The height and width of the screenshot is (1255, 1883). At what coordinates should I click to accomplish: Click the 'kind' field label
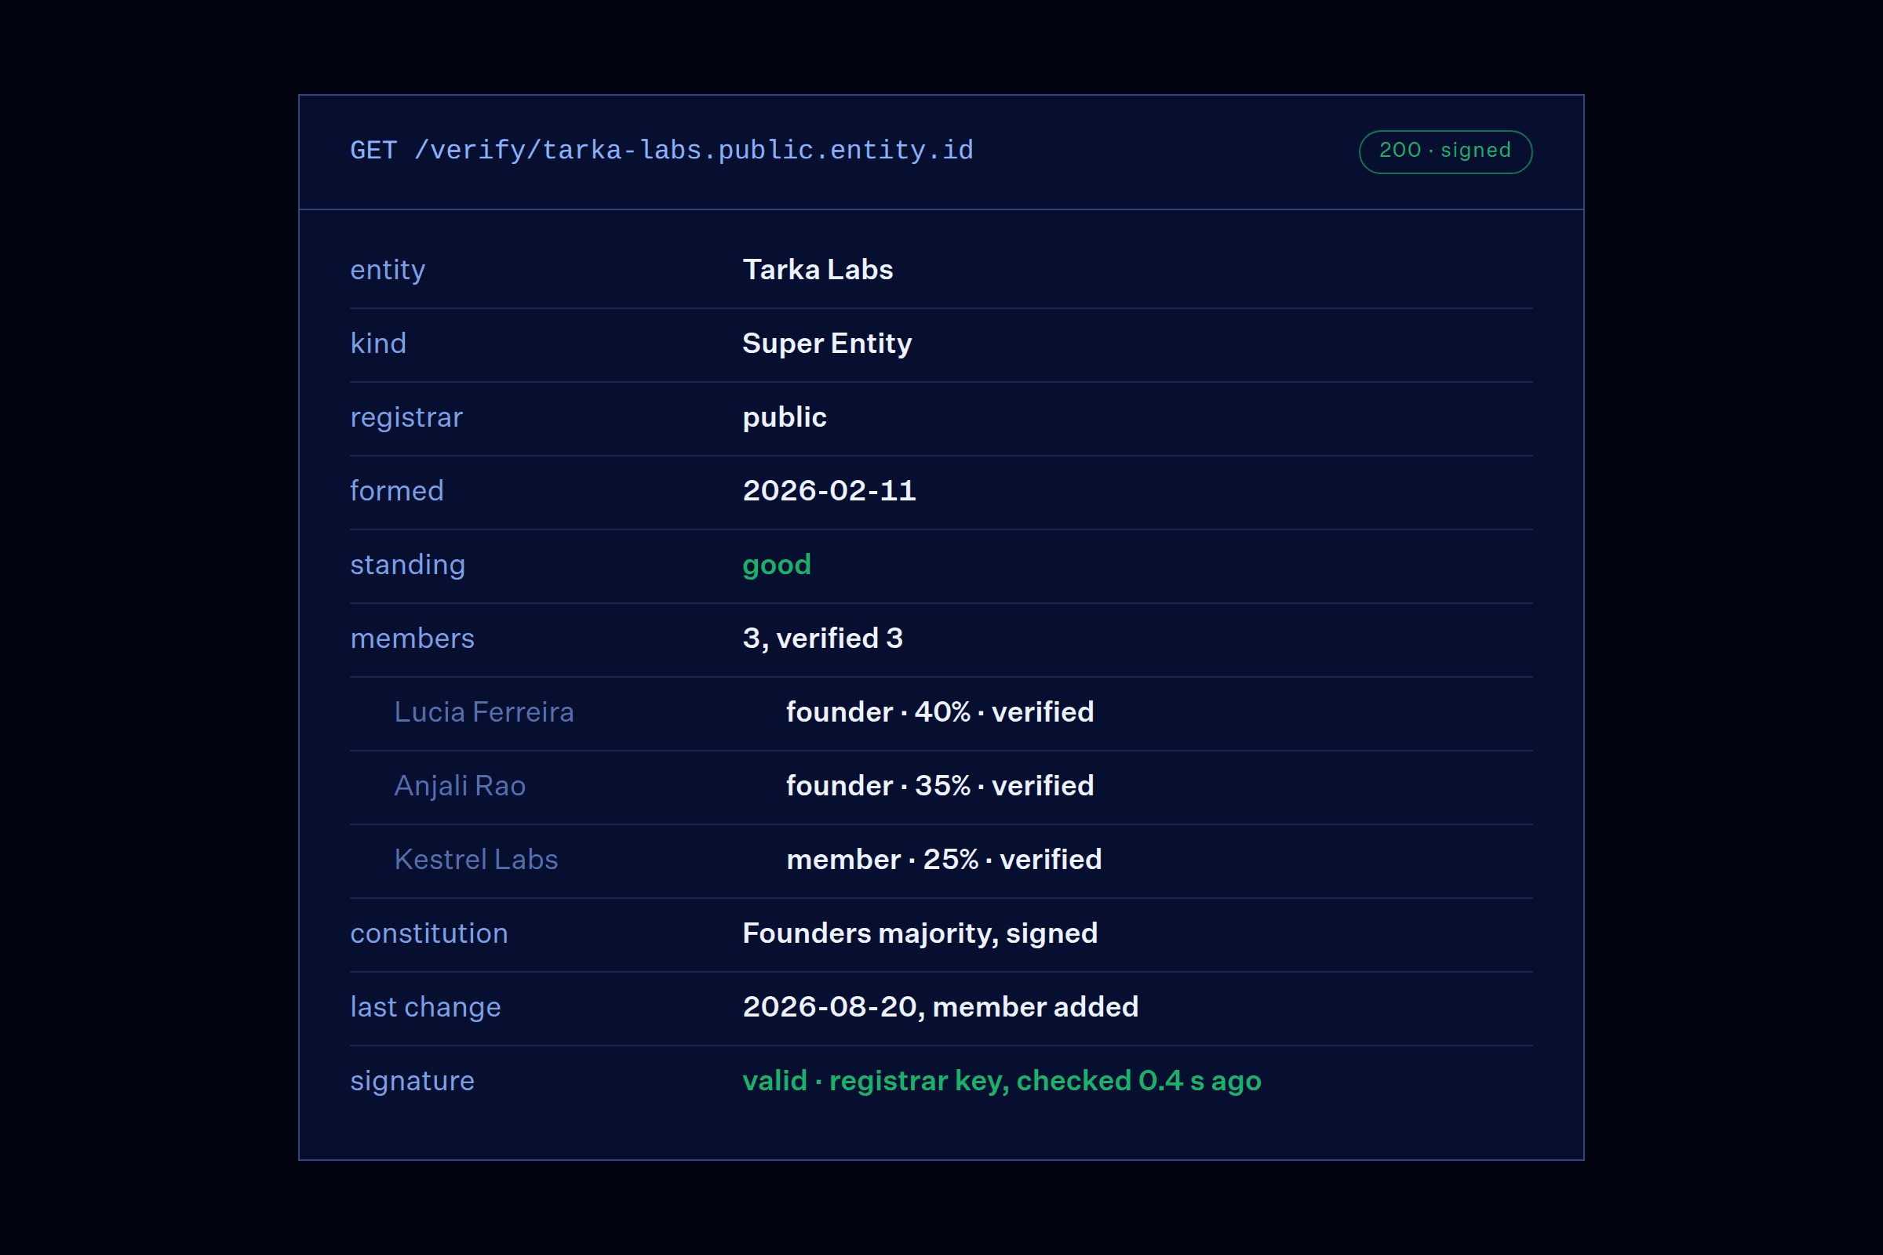click(x=378, y=344)
